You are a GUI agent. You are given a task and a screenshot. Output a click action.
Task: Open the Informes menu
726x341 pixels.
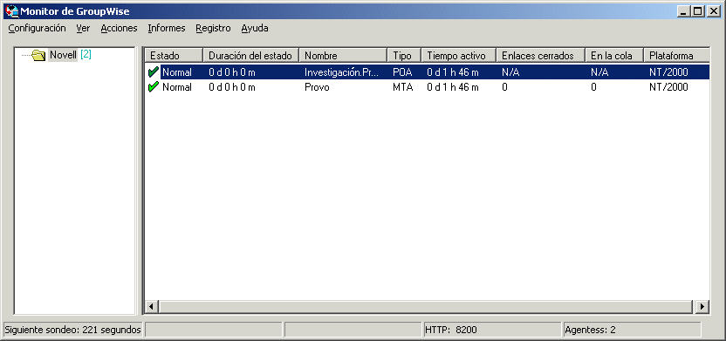click(x=166, y=28)
